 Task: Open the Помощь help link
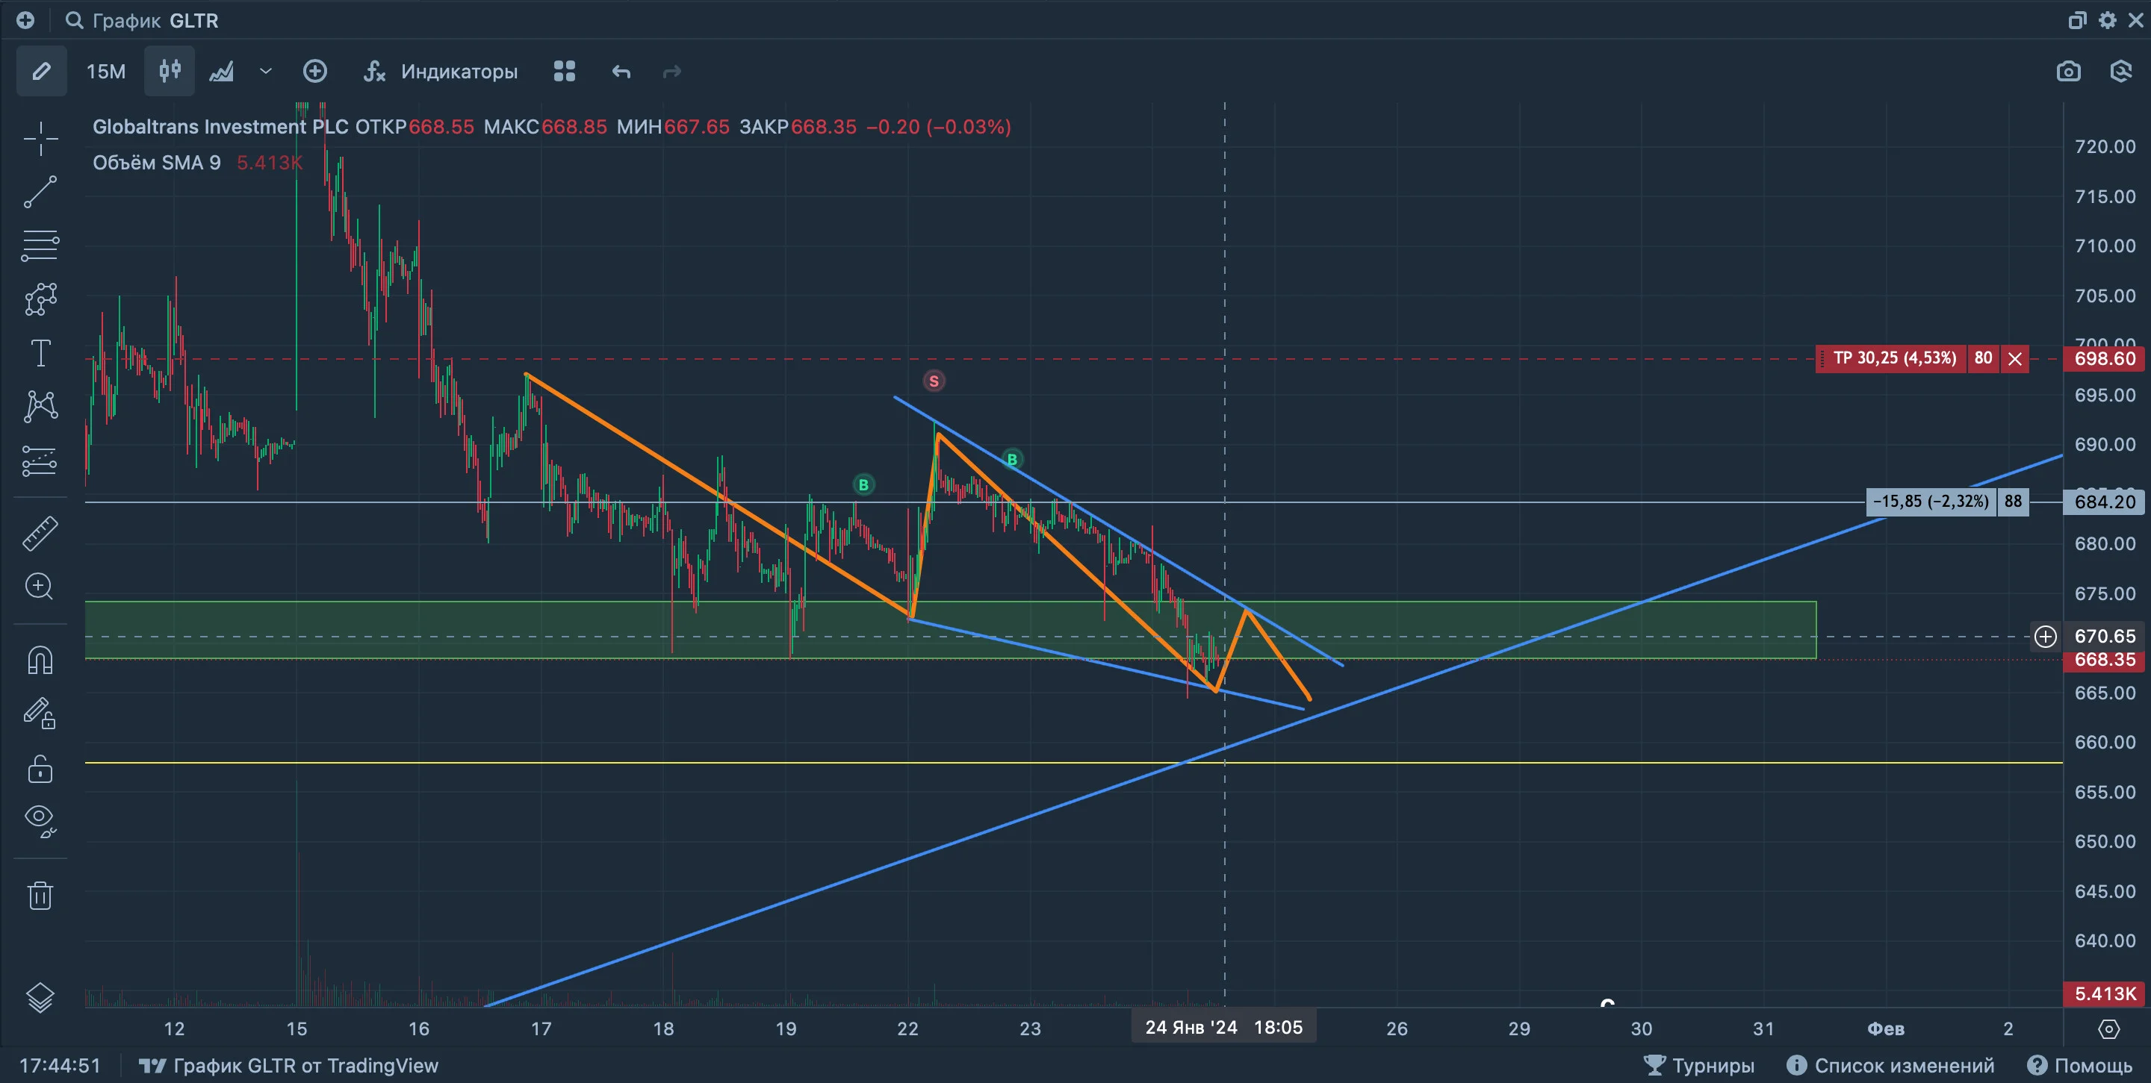pyautogui.click(x=2080, y=1066)
